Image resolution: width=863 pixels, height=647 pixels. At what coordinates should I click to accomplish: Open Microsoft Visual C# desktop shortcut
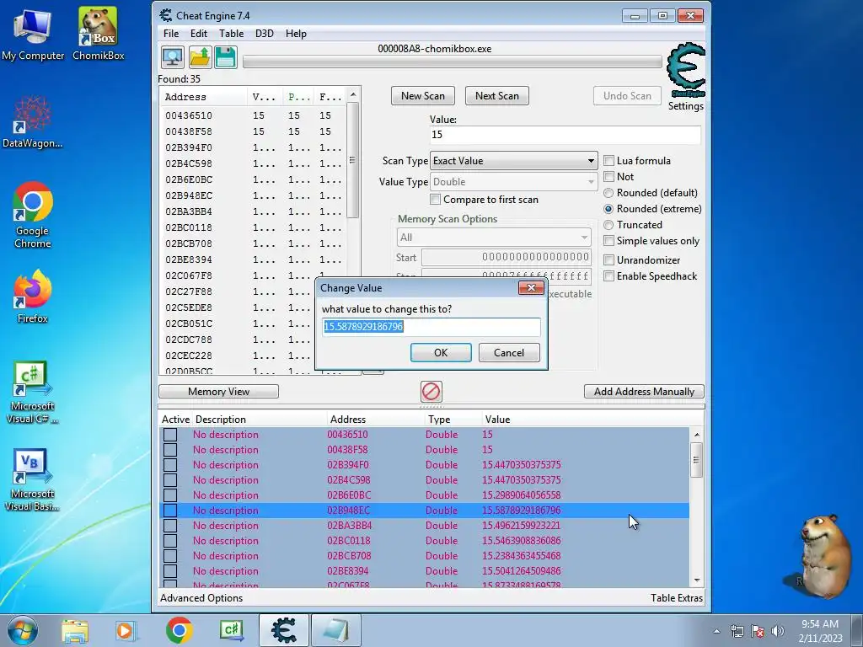[x=33, y=393]
